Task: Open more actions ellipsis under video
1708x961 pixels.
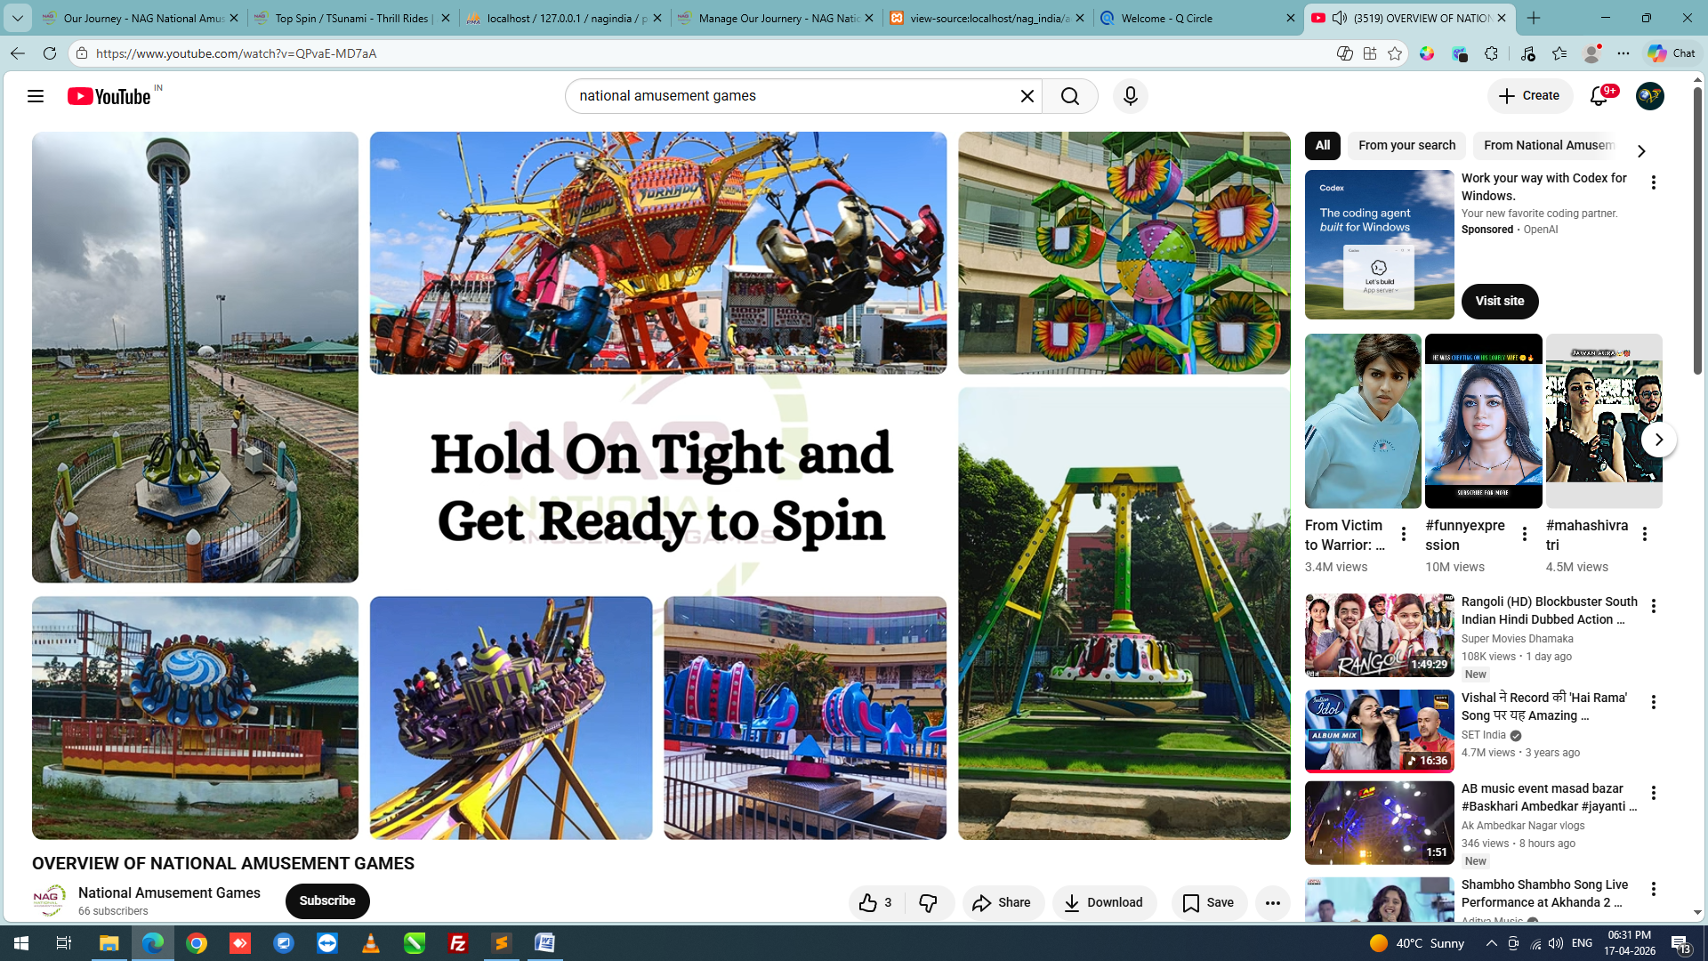Action: point(1272,902)
